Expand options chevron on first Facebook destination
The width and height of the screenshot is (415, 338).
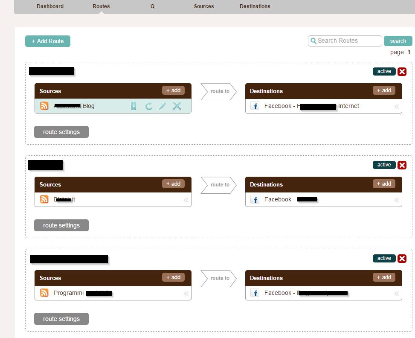click(x=397, y=107)
